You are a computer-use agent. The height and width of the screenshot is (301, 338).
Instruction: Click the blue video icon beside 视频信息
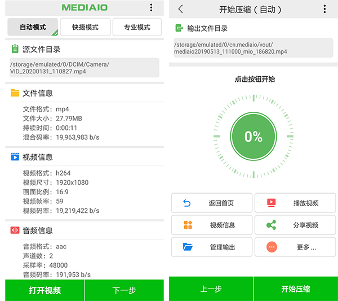click(x=15, y=157)
